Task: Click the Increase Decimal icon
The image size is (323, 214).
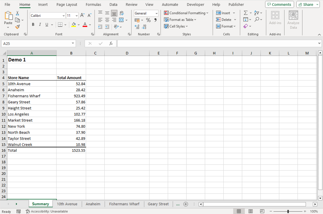Action: pos(137,26)
